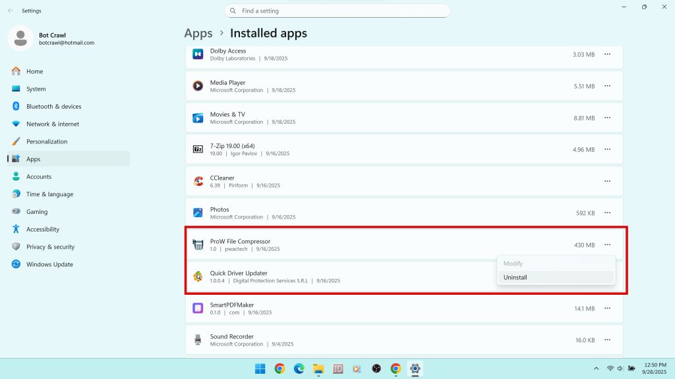Click the SmartPDFMaker app icon
This screenshot has height=379, width=675.
coord(198,308)
